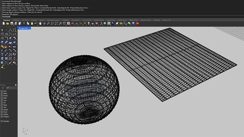
Task: Enable the End osnap checkbox
Action: point(2,91)
